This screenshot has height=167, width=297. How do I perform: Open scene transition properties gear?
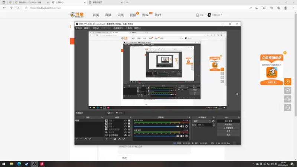pos(213,121)
